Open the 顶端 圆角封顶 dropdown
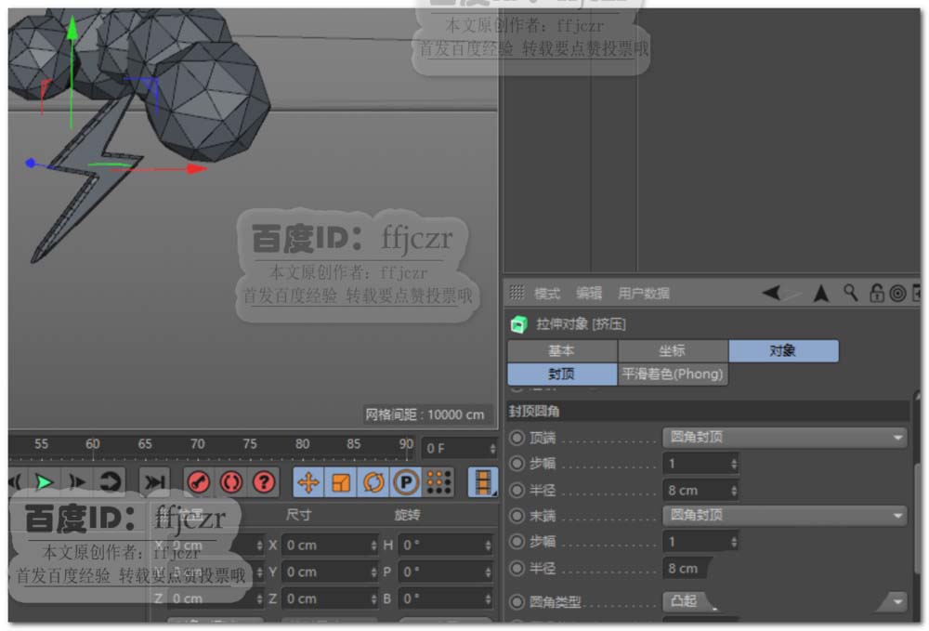 point(785,438)
